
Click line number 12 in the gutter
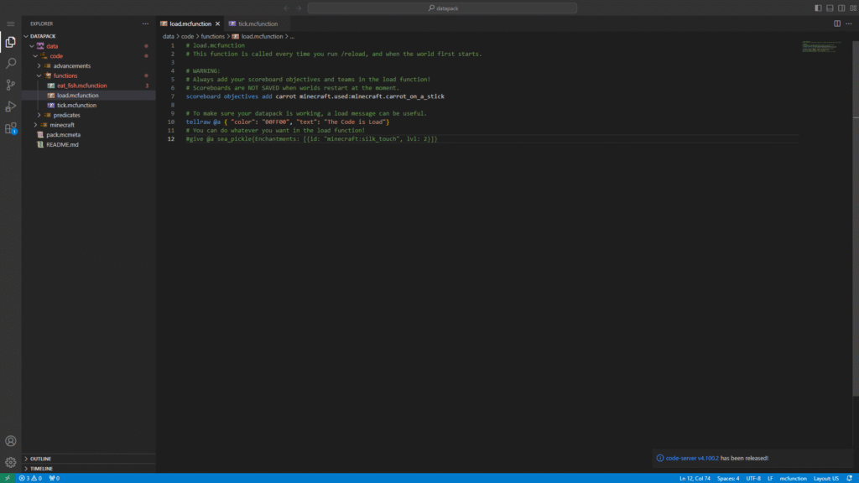point(171,139)
